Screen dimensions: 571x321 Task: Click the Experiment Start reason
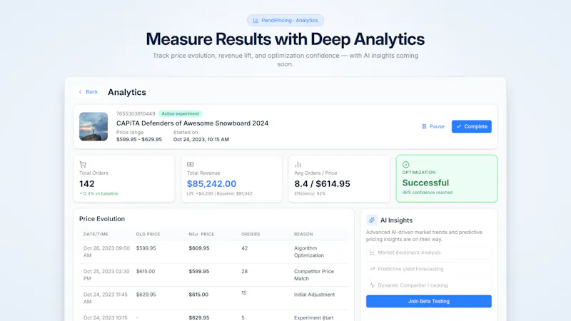pos(314,317)
